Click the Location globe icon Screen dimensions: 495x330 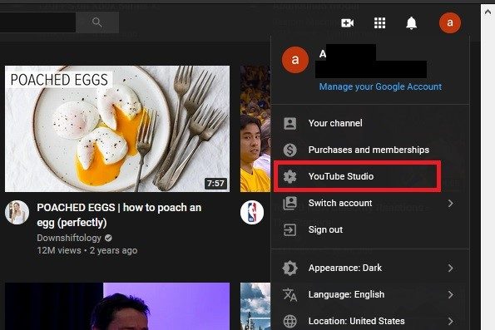290,321
